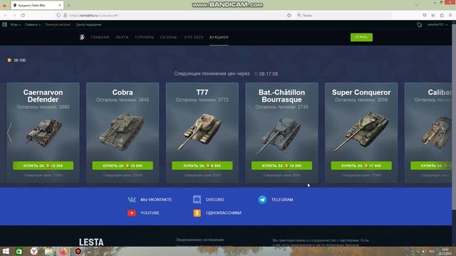Open the library icon in toolbar
The width and height of the screenshot is (456, 256).
point(433,16)
